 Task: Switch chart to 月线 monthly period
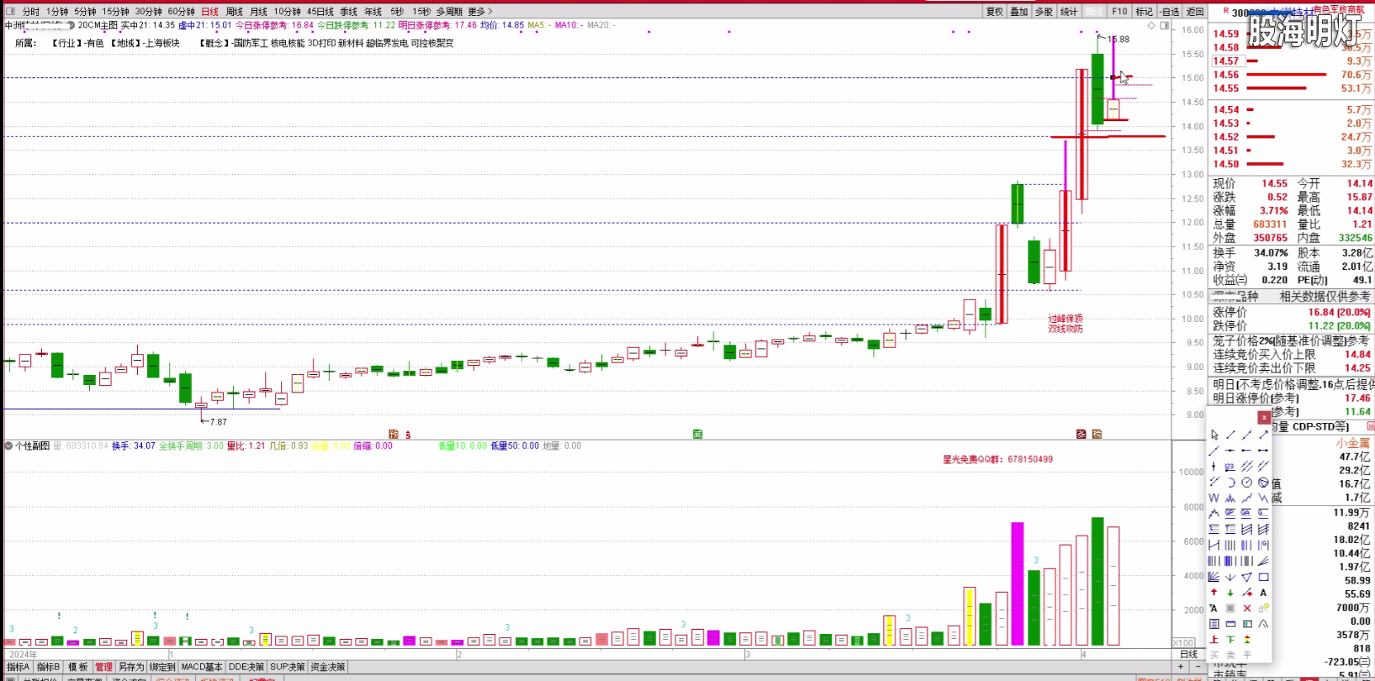(259, 12)
